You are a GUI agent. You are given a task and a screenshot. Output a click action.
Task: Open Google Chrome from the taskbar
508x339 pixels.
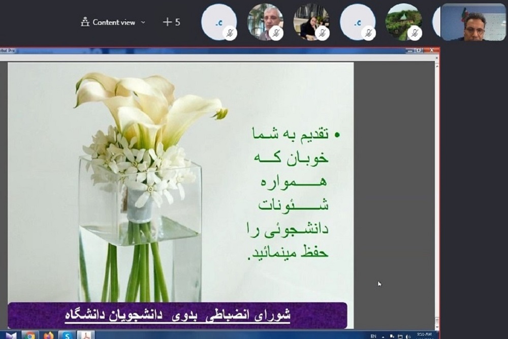coord(30,335)
